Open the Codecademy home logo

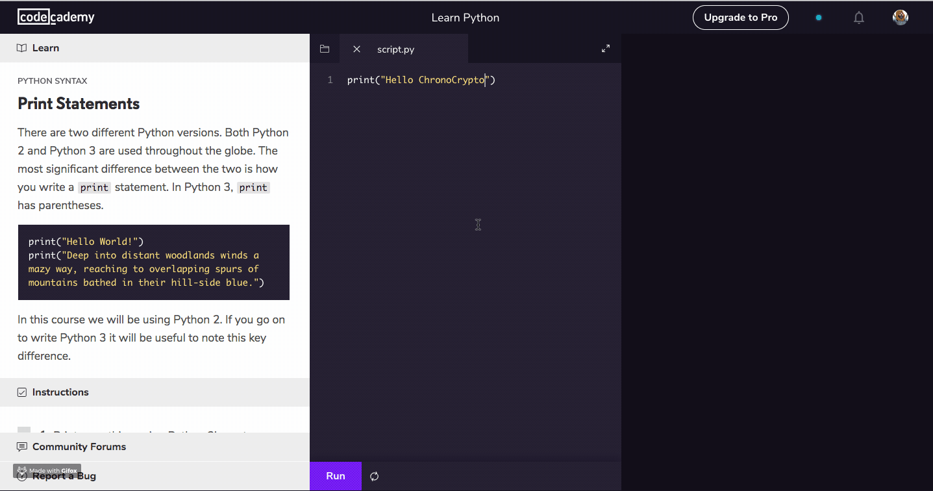[56, 17]
